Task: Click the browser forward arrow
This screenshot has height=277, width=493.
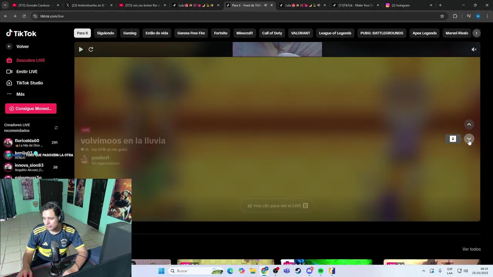Action: pos(15,16)
